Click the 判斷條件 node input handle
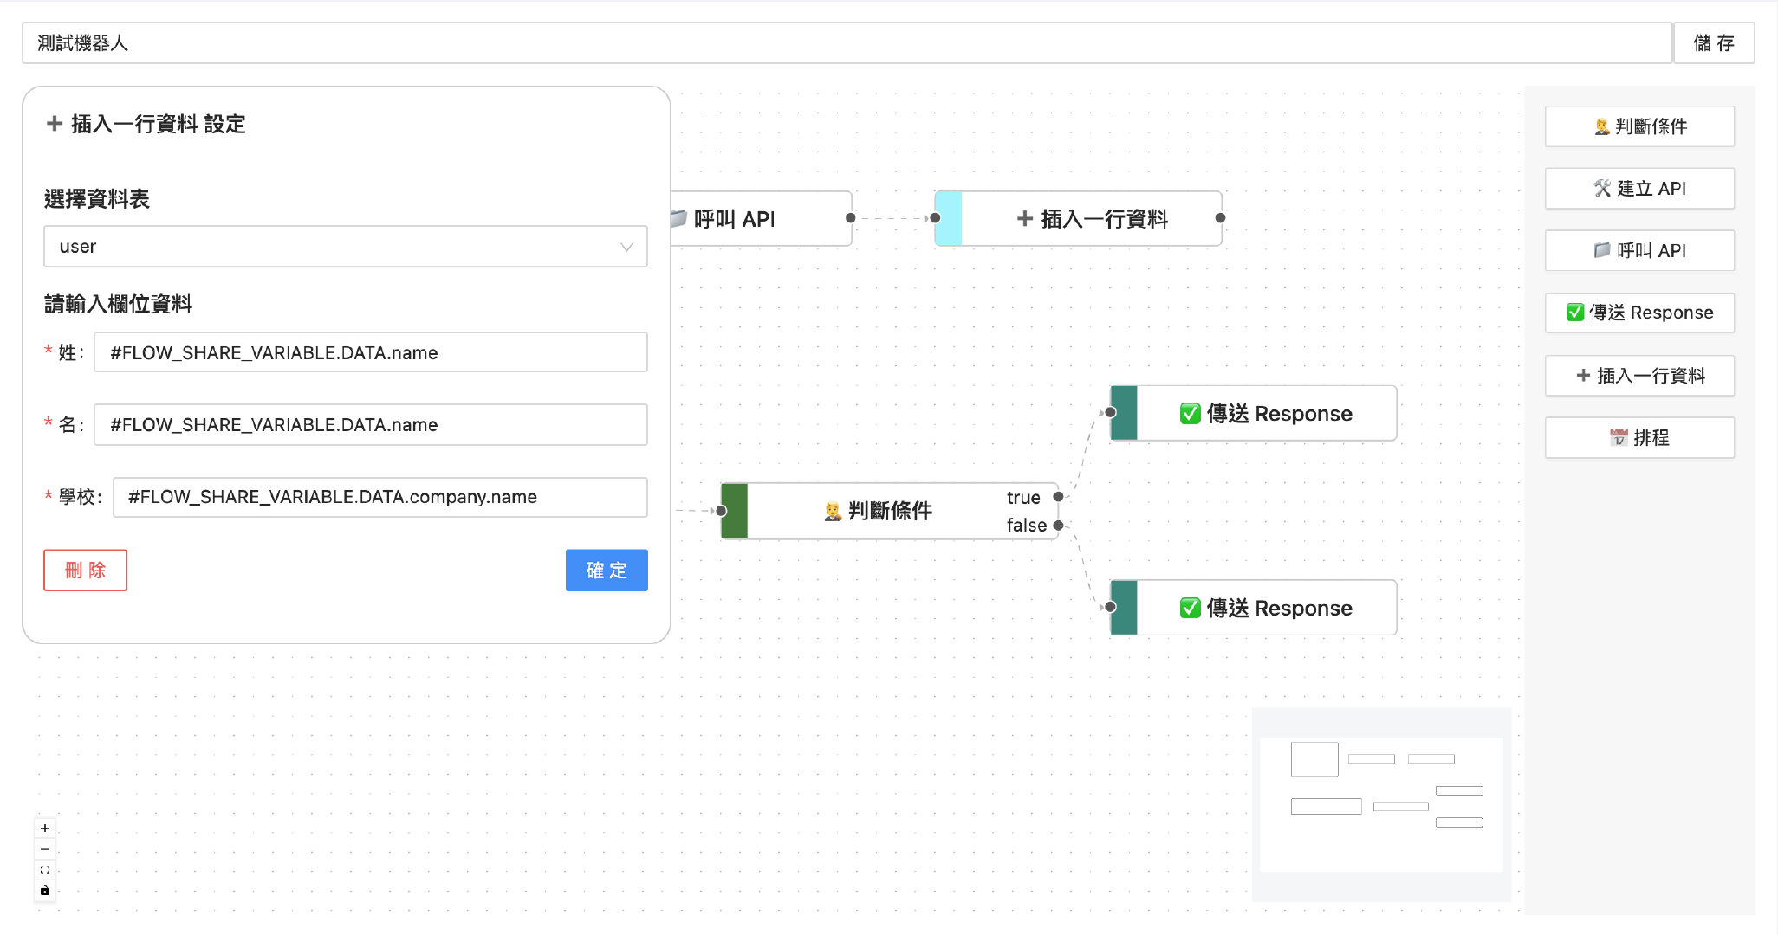1778x935 pixels. pyautogui.click(x=722, y=511)
